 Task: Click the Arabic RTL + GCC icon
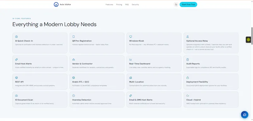(74, 78)
